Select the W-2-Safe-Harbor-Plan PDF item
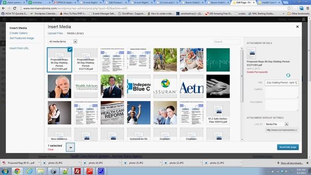 pyautogui.click(x=218, y=113)
